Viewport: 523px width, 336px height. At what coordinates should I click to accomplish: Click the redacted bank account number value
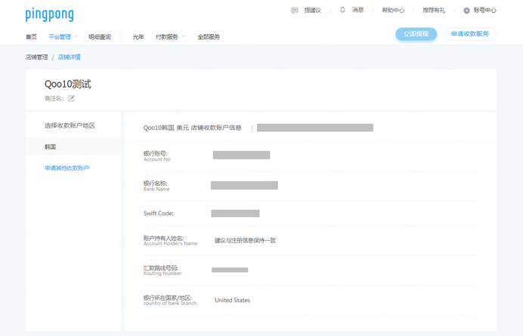[x=242, y=155]
